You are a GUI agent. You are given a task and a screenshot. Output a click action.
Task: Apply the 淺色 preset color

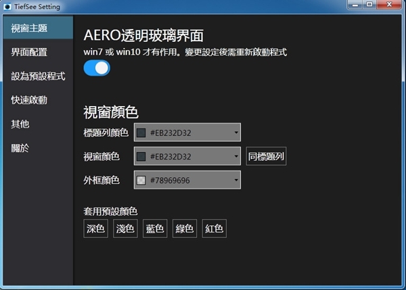(125, 228)
